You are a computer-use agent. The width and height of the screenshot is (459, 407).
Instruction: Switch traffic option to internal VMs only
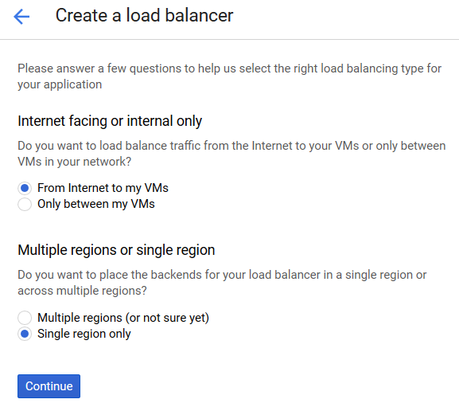click(25, 204)
